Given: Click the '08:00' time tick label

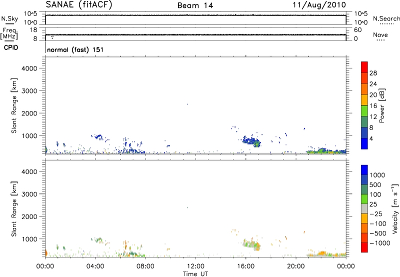Looking at the screenshot, I should click(x=145, y=266).
